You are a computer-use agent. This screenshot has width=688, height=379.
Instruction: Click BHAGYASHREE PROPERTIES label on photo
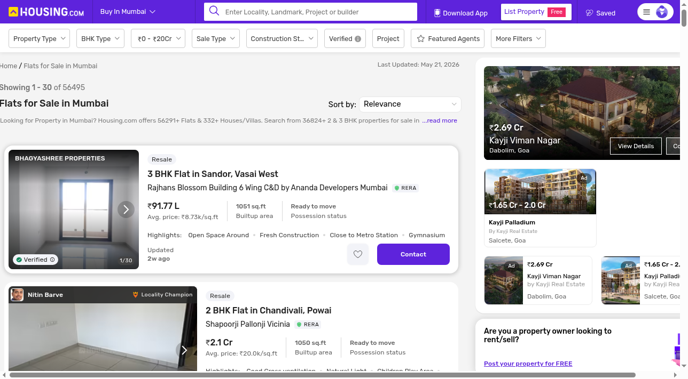[x=60, y=158]
